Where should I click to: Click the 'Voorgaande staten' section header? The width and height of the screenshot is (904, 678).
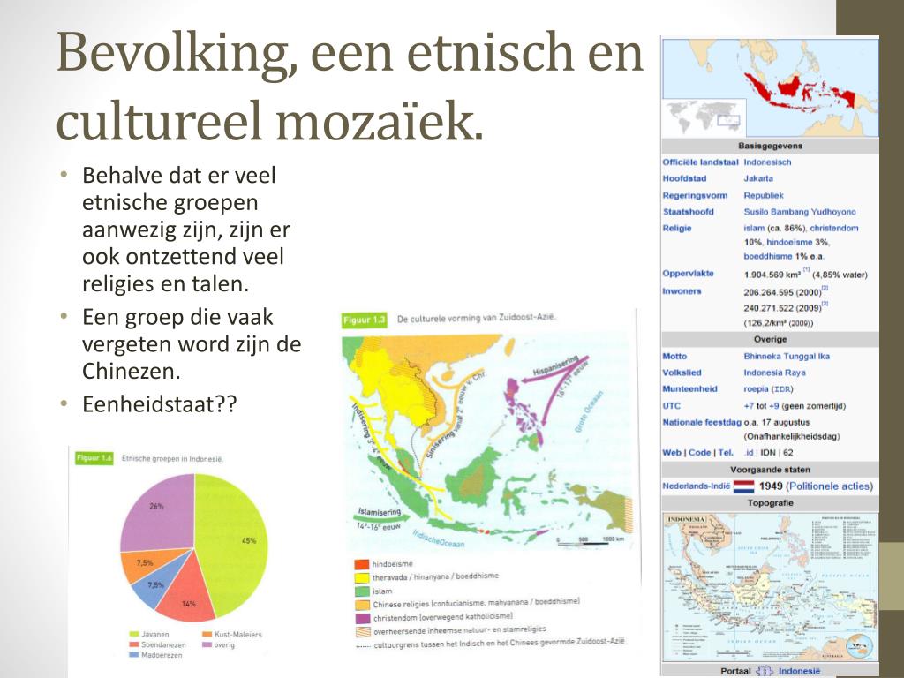(770, 470)
